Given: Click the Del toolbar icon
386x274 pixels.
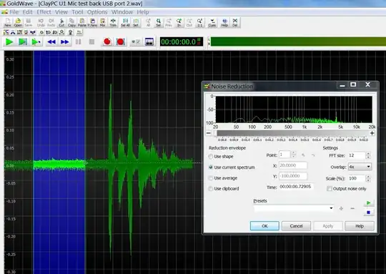Looking at the screenshot, I should pyautogui.click(x=235, y=22).
